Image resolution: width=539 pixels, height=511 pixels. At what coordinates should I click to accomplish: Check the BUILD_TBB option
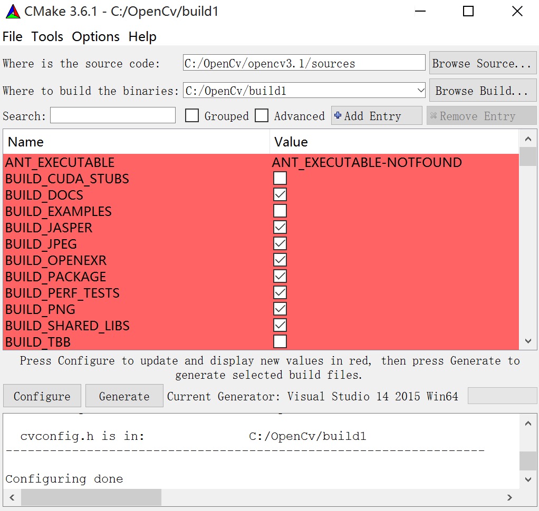(x=280, y=341)
